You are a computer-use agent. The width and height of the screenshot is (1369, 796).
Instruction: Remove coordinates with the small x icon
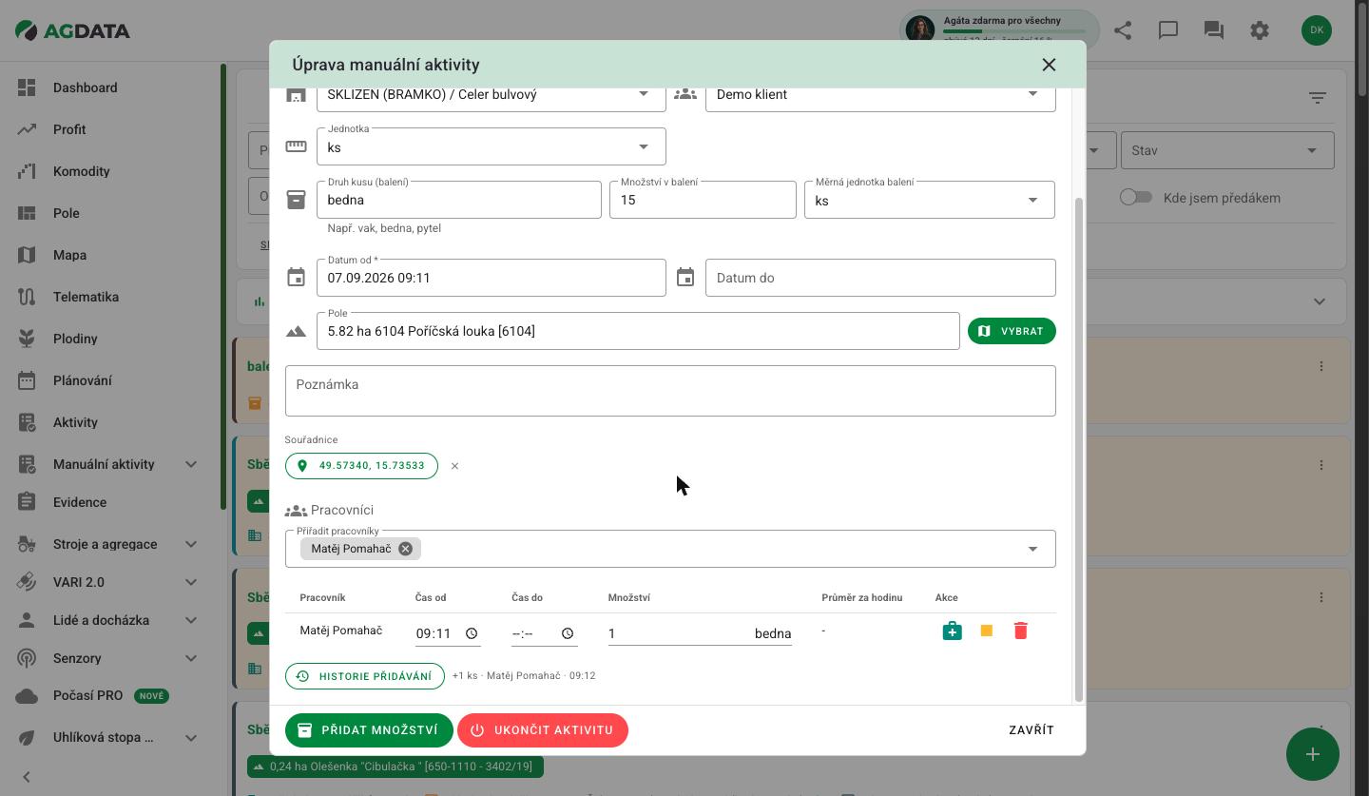click(454, 466)
